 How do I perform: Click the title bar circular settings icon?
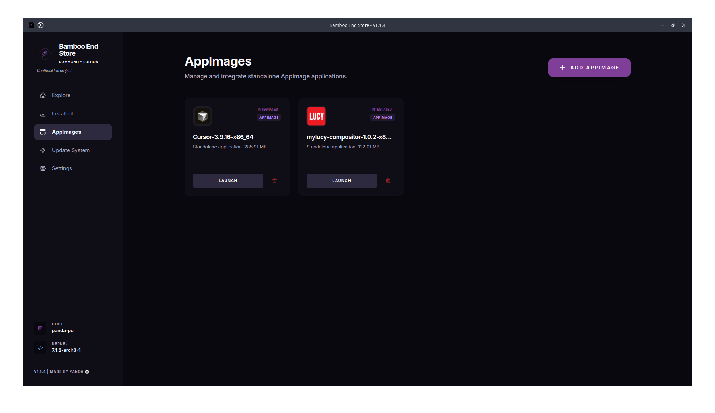tap(40, 25)
